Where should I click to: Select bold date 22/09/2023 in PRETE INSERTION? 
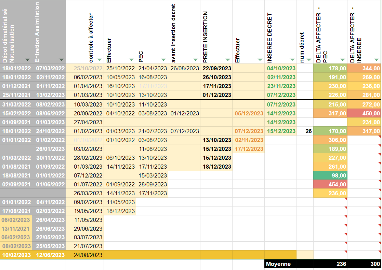216,68
